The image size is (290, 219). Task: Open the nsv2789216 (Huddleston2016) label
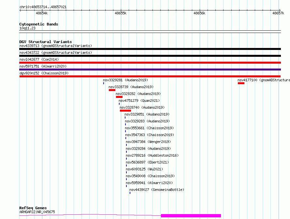pos(152,155)
